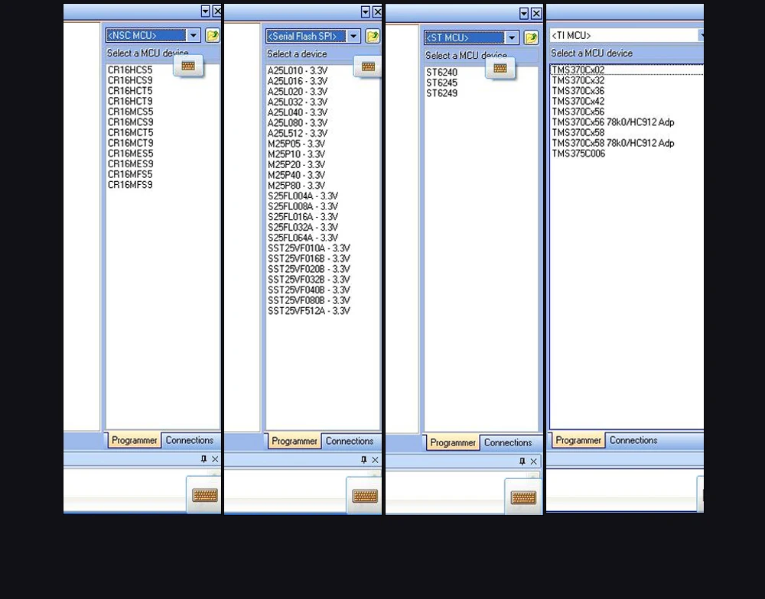Image resolution: width=765 pixels, height=599 pixels.
Task: Select TMS370Cx58 78k0/HC912 Adp device
Action: coord(614,144)
